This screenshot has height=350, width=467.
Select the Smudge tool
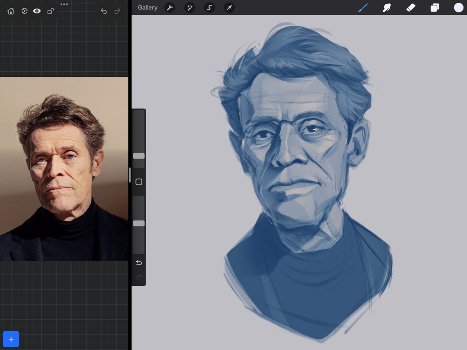[387, 7]
